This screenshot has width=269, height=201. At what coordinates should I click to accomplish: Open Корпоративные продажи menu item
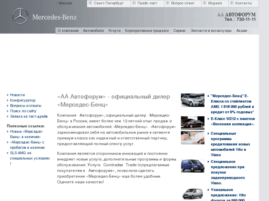pos(147,31)
